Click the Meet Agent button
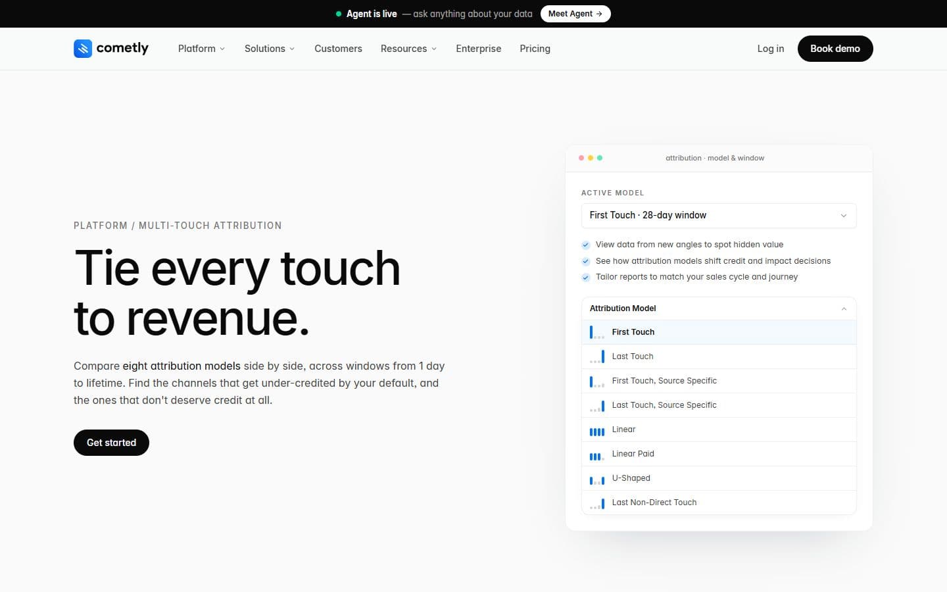Screen dimensions: 947x592 [575, 14]
